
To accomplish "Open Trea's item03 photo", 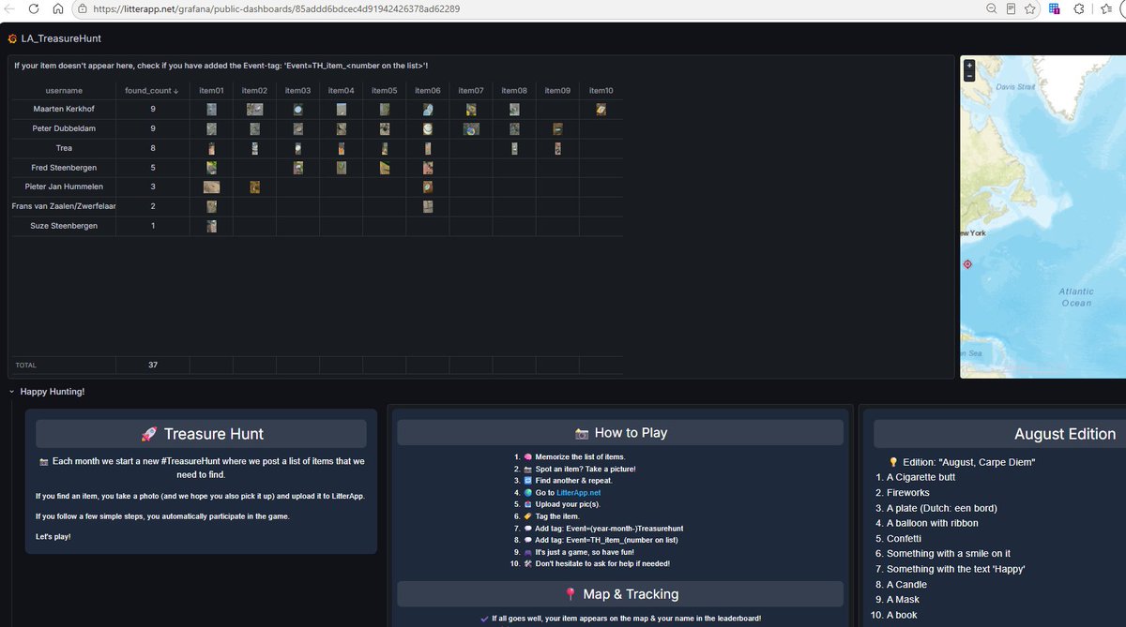I will 297,148.
